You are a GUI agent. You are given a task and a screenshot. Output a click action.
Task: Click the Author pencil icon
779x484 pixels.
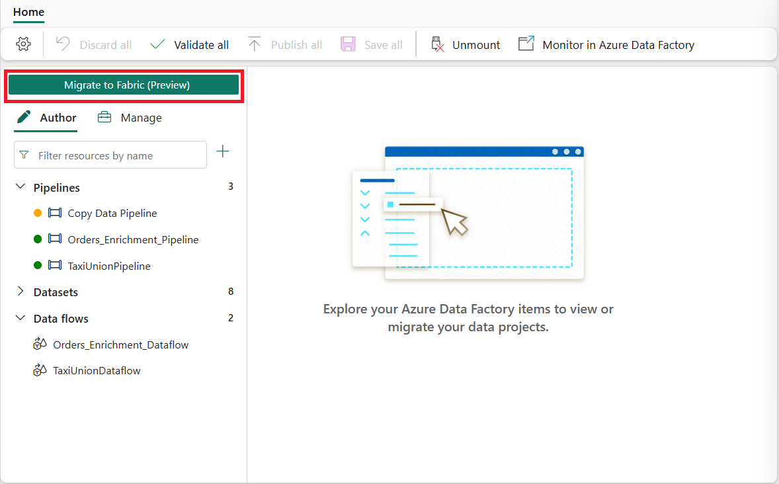(x=24, y=117)
